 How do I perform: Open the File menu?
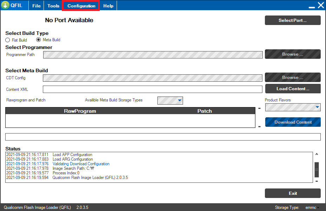point(37,6)
